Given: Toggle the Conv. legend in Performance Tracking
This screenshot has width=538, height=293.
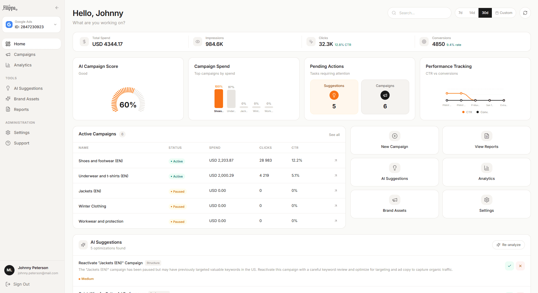Looking at the screenshot, I should click(x=482, y=112).
